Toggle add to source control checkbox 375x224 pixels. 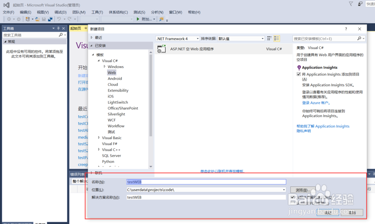[293, 203]
